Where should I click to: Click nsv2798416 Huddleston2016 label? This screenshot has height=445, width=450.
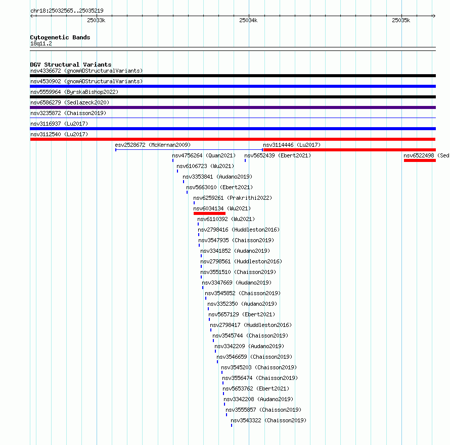(x=239, y=230)
